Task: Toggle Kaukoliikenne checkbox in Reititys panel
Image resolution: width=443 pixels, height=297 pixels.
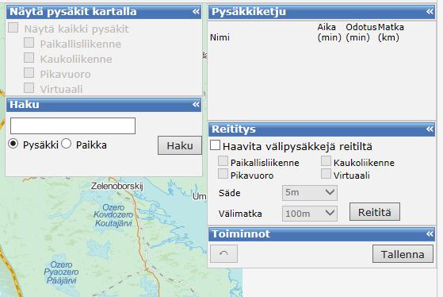Action: click(326, 161)
